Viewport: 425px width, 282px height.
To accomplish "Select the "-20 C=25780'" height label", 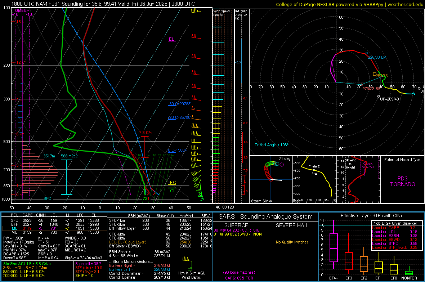I will (x=179, y=117).
